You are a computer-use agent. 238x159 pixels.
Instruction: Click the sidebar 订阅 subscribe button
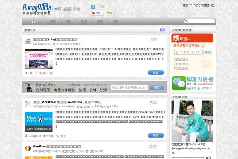207,52
